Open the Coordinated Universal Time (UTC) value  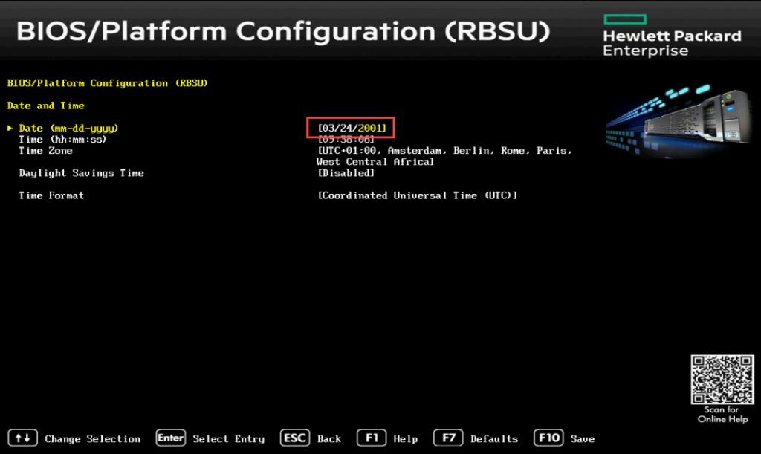(x=417, y=195)
